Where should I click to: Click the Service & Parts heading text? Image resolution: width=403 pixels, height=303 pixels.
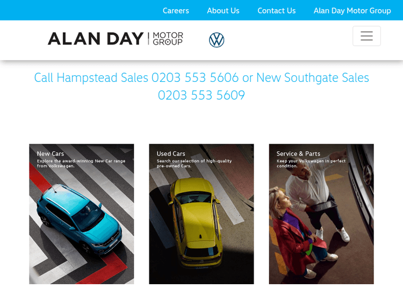click(298, 154)
